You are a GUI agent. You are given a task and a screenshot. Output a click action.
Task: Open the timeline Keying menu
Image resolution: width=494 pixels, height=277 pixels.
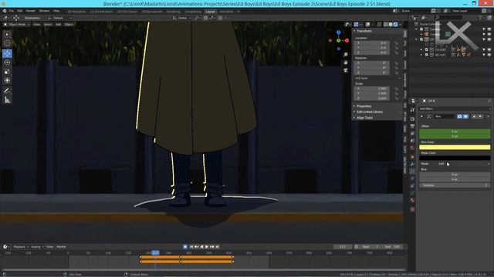point(37,247)
